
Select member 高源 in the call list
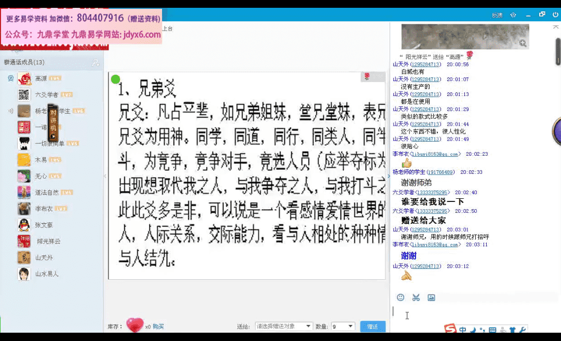click(x=41, y=78)
